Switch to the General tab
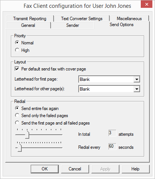155x179 pixels. pyautogui.click(x=28, y=25)
